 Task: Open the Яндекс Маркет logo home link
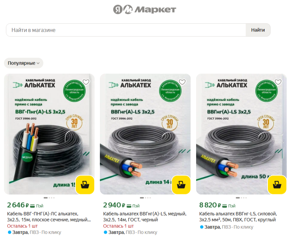145,9
